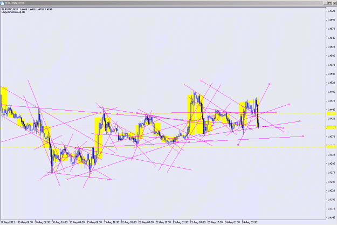Screen dimensions: 337x225
Task: Click the 22 Aug 01:00 time label
Action: (x=128, y=222)
